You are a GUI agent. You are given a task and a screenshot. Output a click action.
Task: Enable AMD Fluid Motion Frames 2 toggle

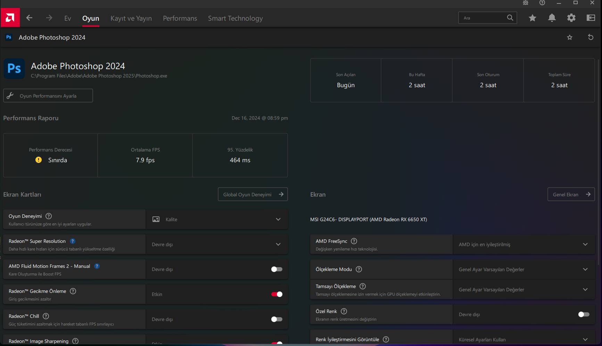pos(277,269)
